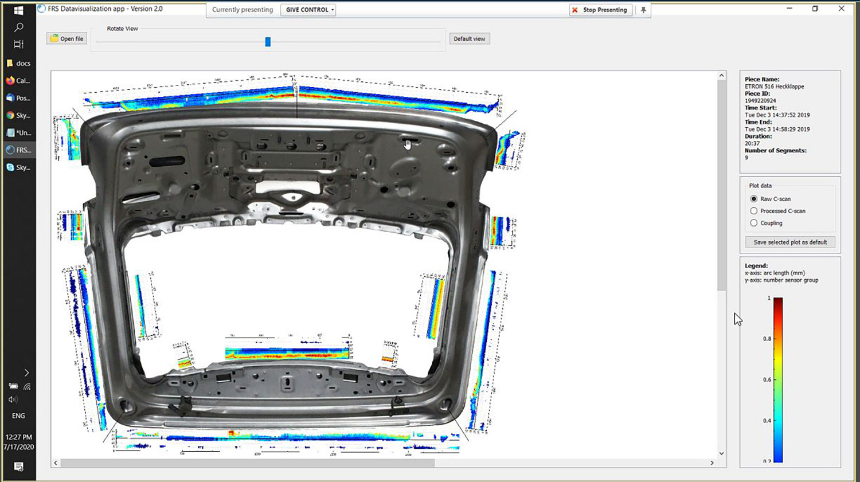Image resolution: width=860 pixels, height=482 pixels.
Task: Open the clock showing 12:27 PM
Action: [18, 442]
